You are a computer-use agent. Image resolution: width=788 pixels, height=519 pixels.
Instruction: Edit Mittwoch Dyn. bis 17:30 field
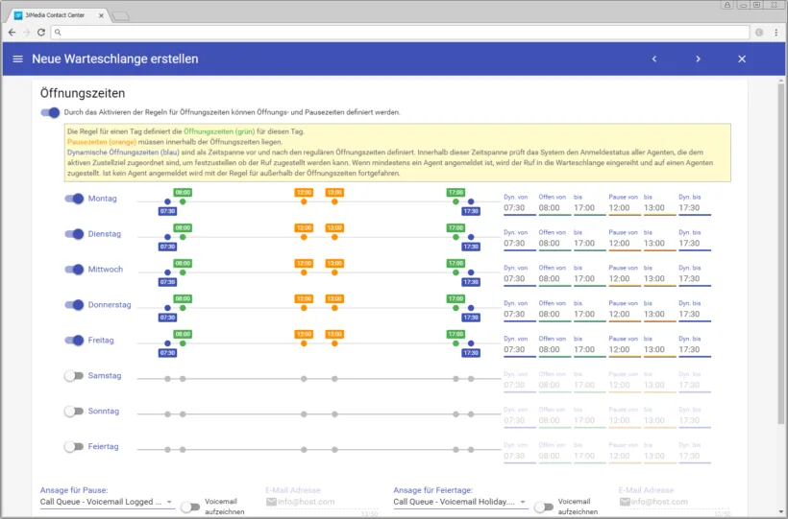coord(695,278)
